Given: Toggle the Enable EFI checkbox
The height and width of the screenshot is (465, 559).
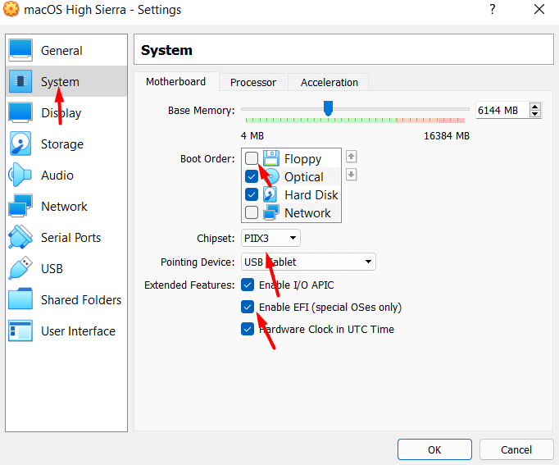Looking at the screenshot, I should [248, 307].
